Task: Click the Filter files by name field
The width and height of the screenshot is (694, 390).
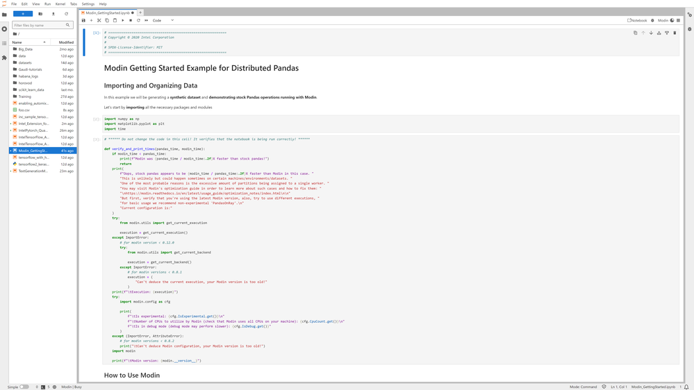Action: 40,25
